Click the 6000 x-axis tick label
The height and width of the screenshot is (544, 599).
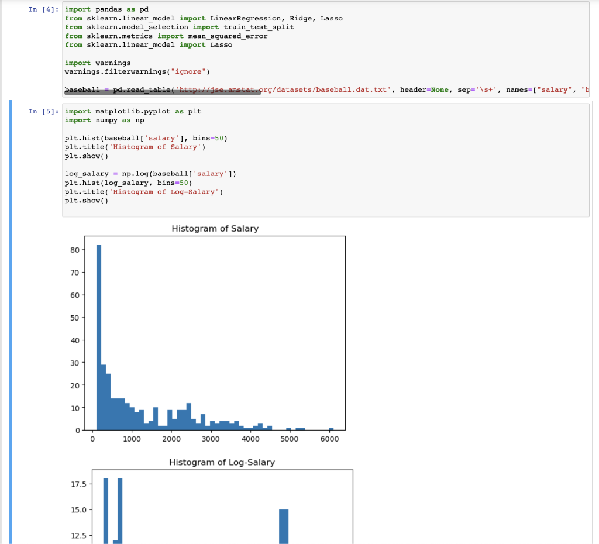pos(329,439)
